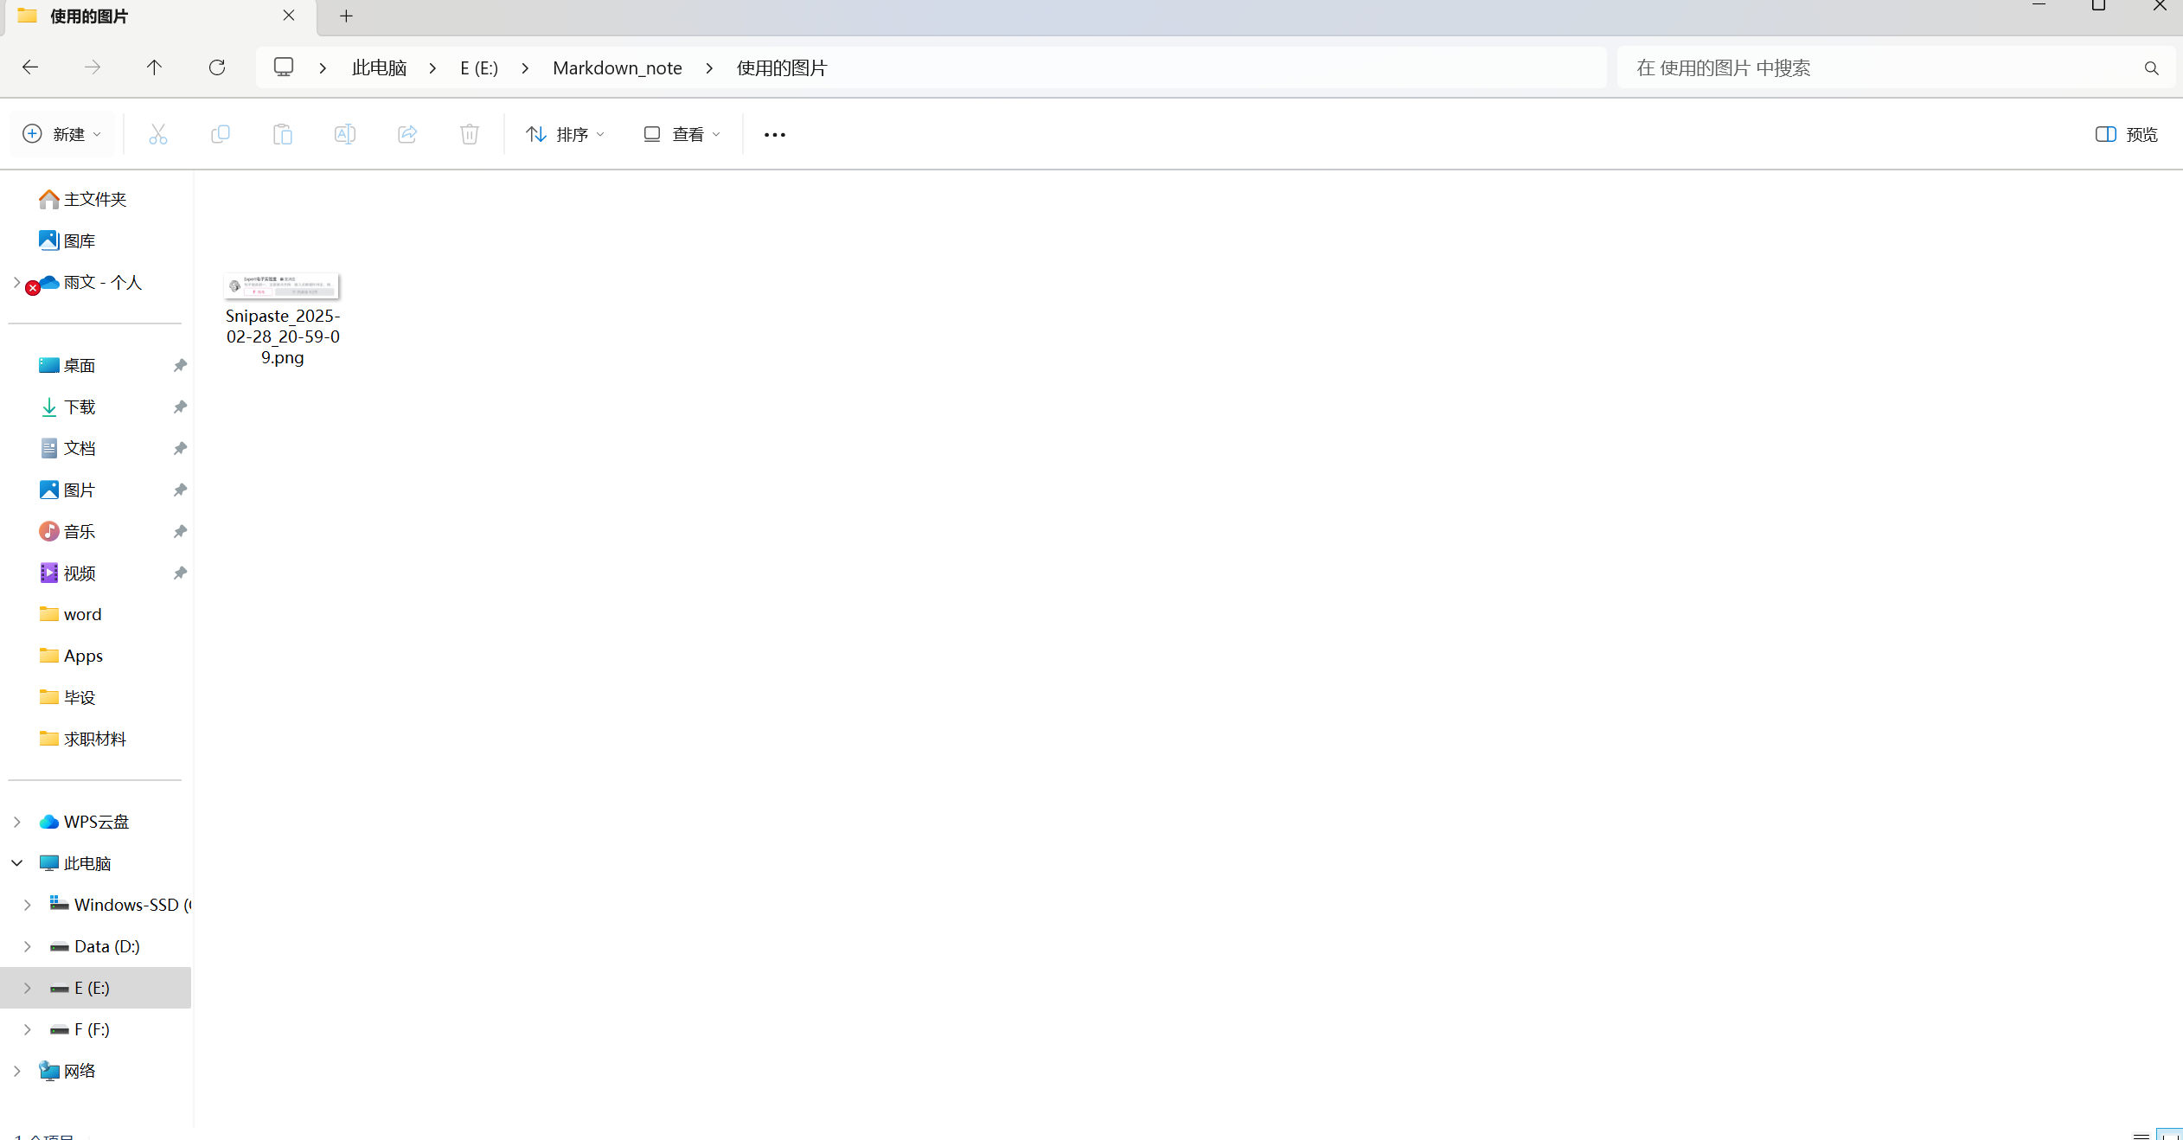Refresh the current folder view
The height and width of the screenshot is (1140, 2183).
(x=217, y=67)
